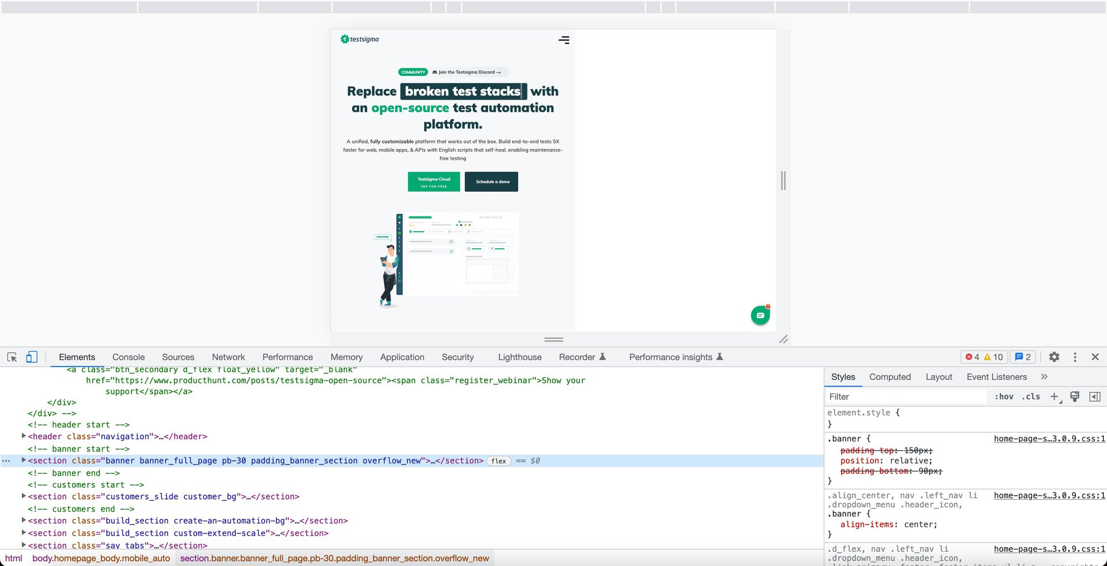
Task: Toggle the device toolbar icon
Action: click(32, 357)
